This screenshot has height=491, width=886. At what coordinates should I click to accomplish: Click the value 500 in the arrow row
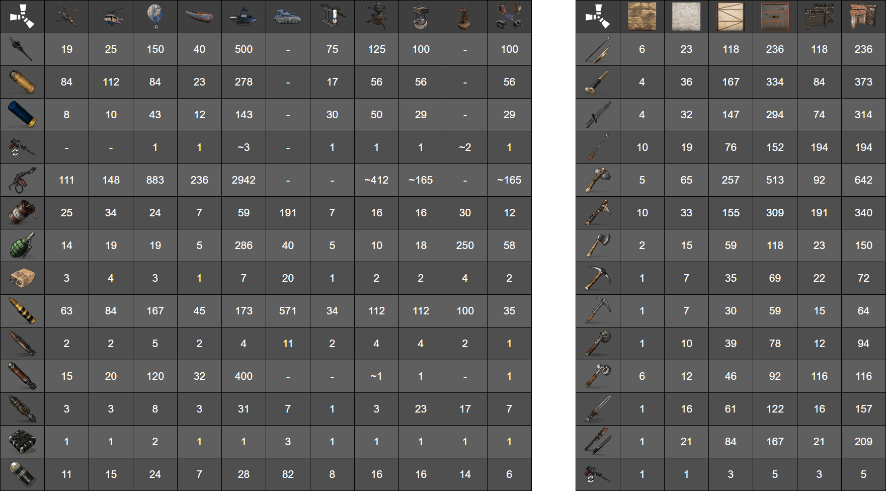tap(244, 49)
